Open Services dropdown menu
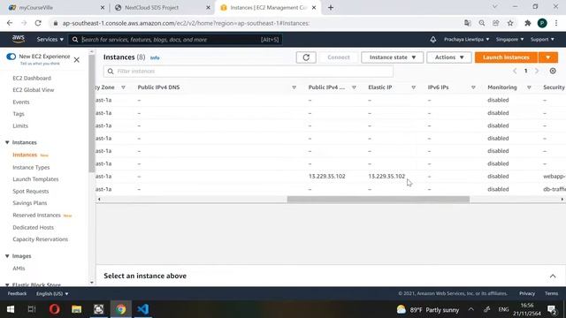Image resolution: width=566 pixels, height=318 pixels. [x=50, y=39]
